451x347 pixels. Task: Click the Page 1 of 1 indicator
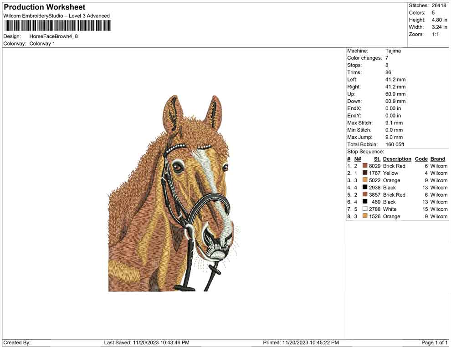tap(435, 342)
